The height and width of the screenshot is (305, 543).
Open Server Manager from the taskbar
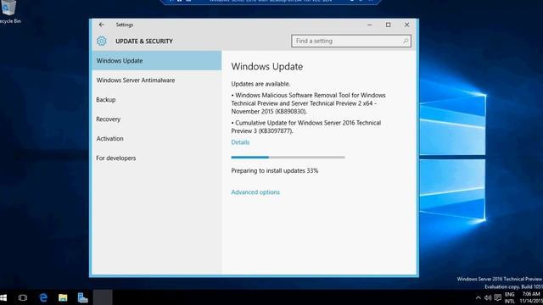click(x=82, y=297)
